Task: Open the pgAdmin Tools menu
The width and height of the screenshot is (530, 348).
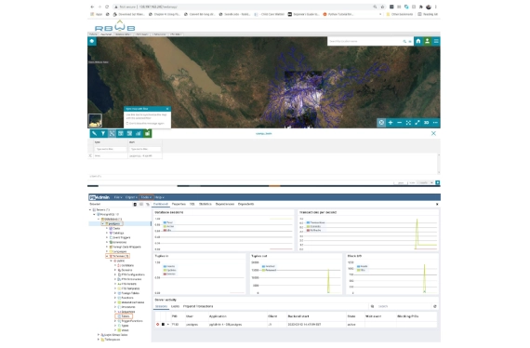Action: pos(146,197)
